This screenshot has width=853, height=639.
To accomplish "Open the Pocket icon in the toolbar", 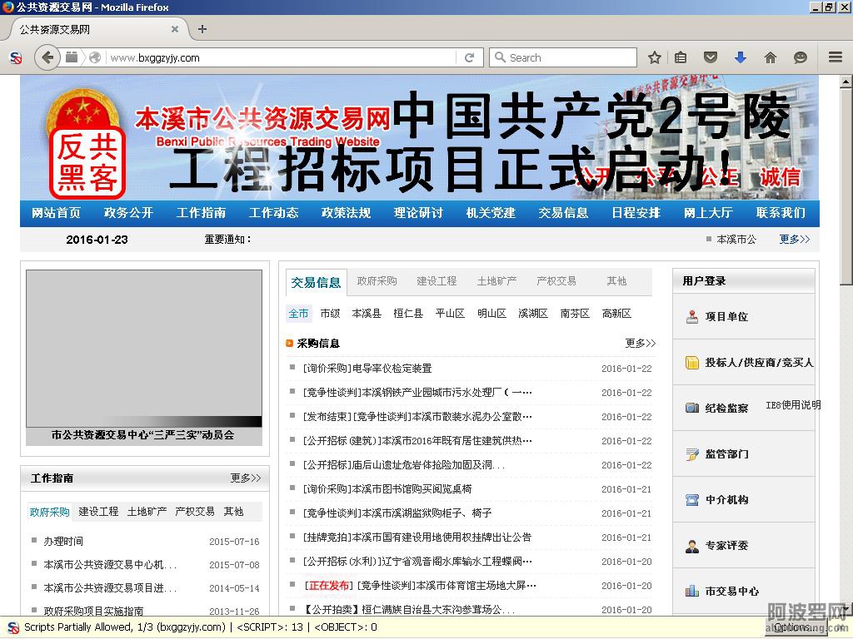I will pyautogui.click(x=711, y=57).
